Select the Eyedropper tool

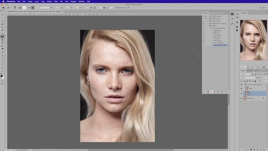pyautogui.click(x=2, y=30)
